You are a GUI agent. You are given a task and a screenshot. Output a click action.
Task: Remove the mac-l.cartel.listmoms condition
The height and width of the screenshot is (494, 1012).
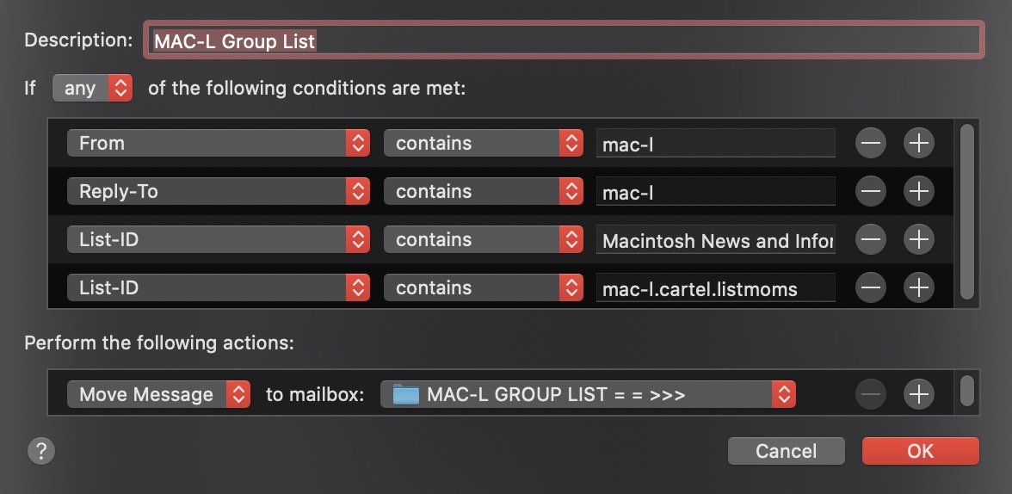871,288
